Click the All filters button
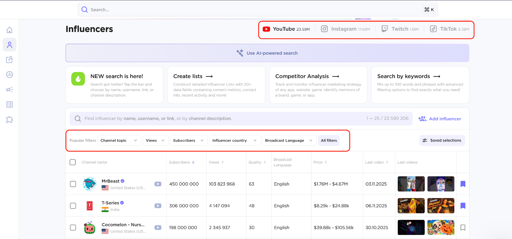The image size is (512, 239). click(x=329, y=141)
